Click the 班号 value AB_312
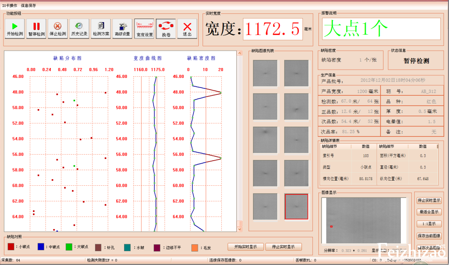 point(428,91)
